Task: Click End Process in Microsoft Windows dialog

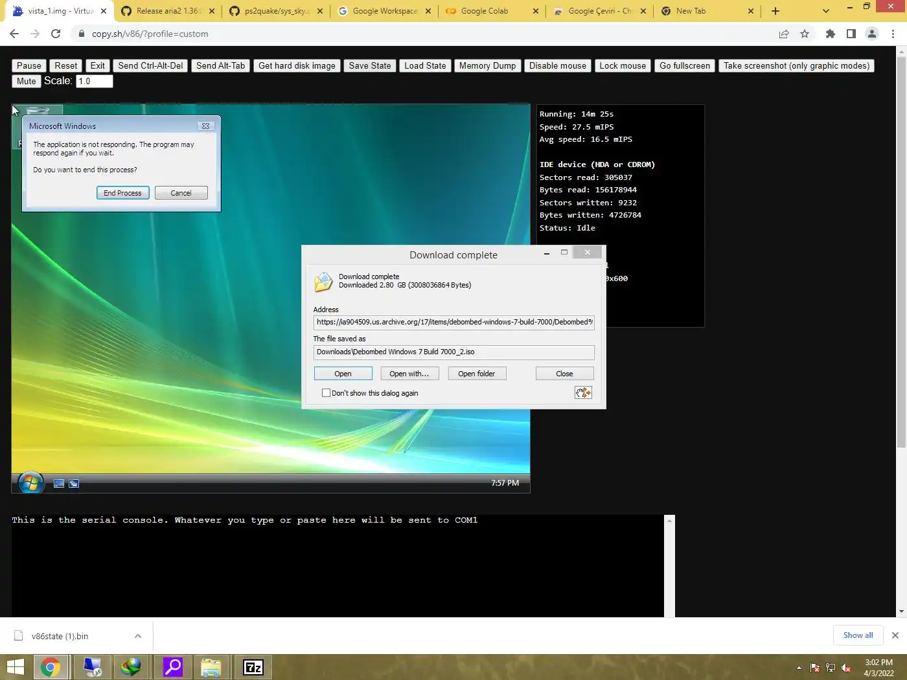Action: [122, 193]
